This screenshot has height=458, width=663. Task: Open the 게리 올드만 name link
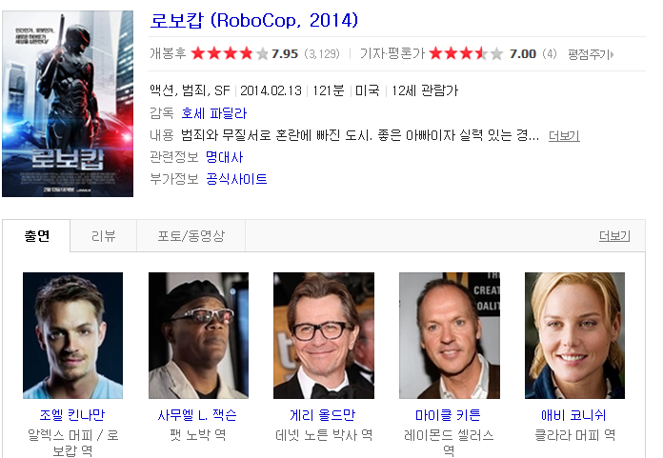tap(323, 415)
